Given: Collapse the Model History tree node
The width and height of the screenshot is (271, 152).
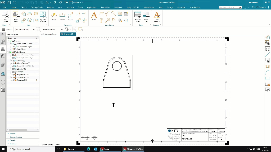Looking at the screenshot, I should pyautogui.click(x=9, y=52).
